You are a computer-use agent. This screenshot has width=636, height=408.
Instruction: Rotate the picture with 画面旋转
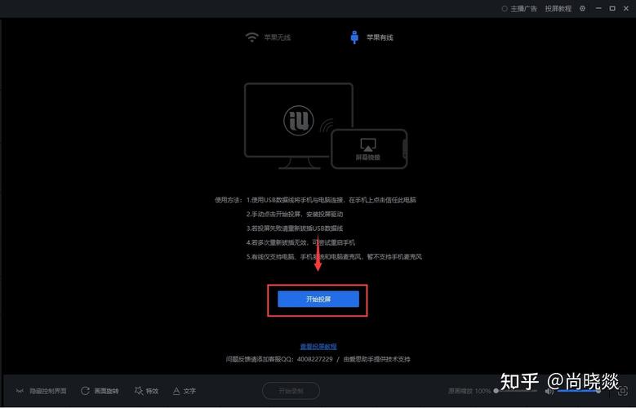[100, 391]
